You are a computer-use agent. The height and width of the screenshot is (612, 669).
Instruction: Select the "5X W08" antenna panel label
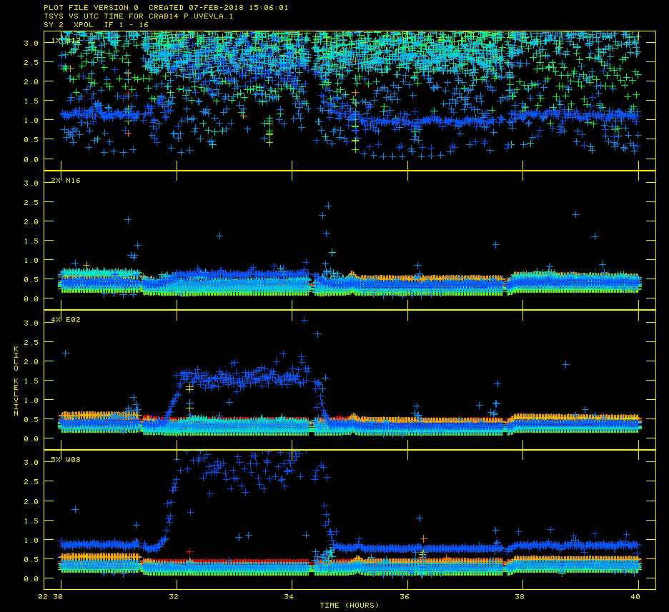(65, 459)
